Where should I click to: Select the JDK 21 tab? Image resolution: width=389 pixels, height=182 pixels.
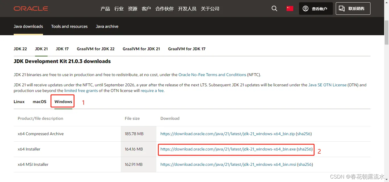pos(41,49)
